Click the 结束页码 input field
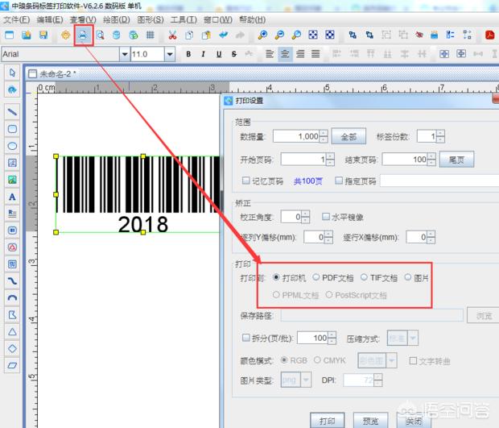Image resolution: width=499 pixels, height=428 pixels. click(x=405, y=159)
